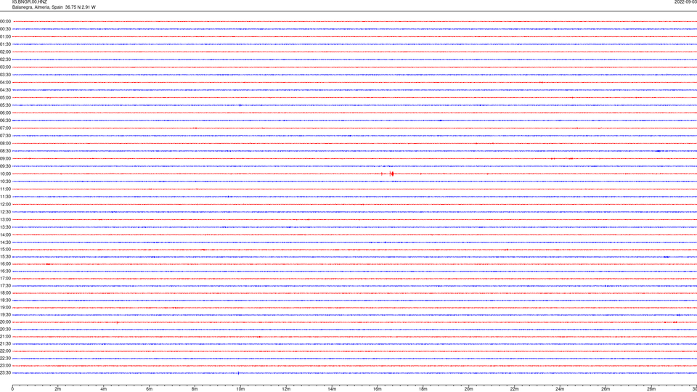
Task: Select the 16:30 time label
Action: click(x=5, y=271)
